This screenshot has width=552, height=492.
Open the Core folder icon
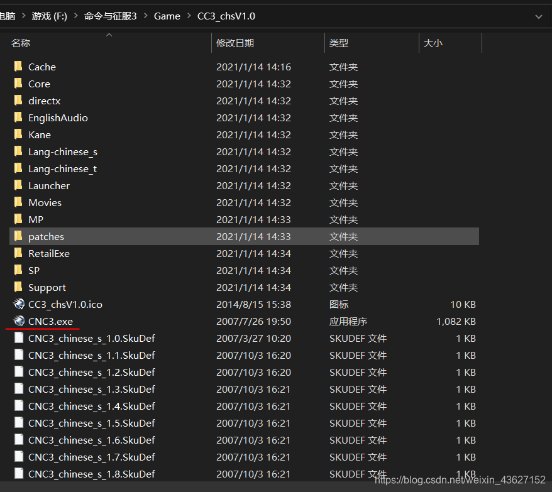[18, 84]
